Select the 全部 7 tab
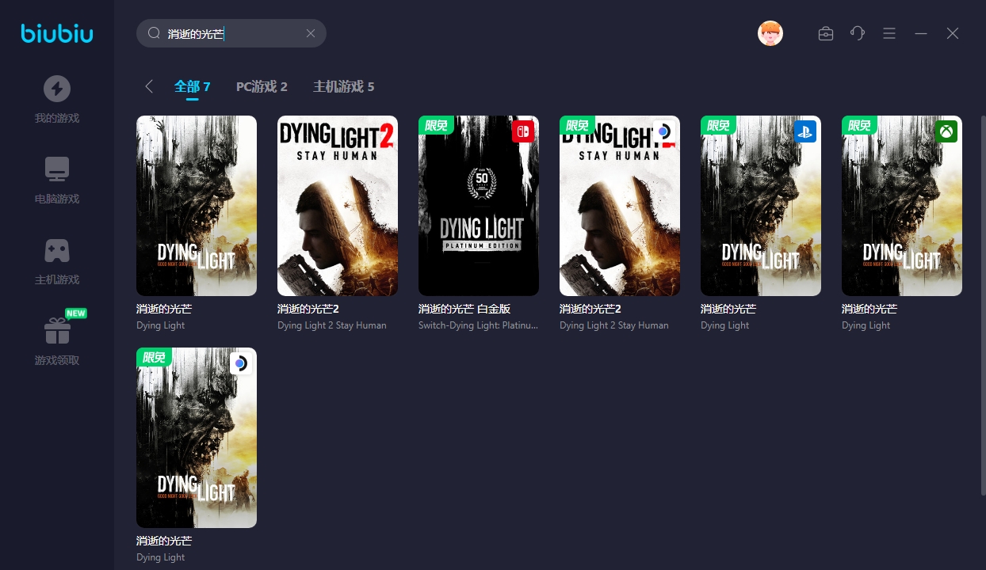The width and height of the screenshot is (986, 570). (192, 86)
